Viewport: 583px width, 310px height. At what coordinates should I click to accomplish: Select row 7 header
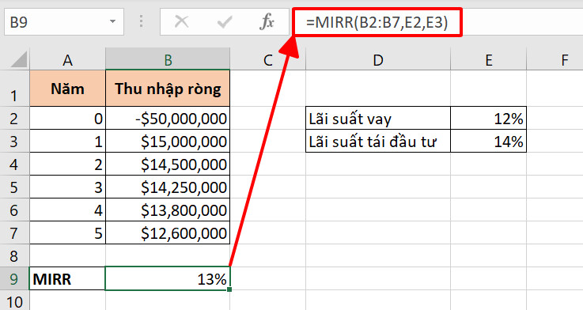click(x=14, y=233)
